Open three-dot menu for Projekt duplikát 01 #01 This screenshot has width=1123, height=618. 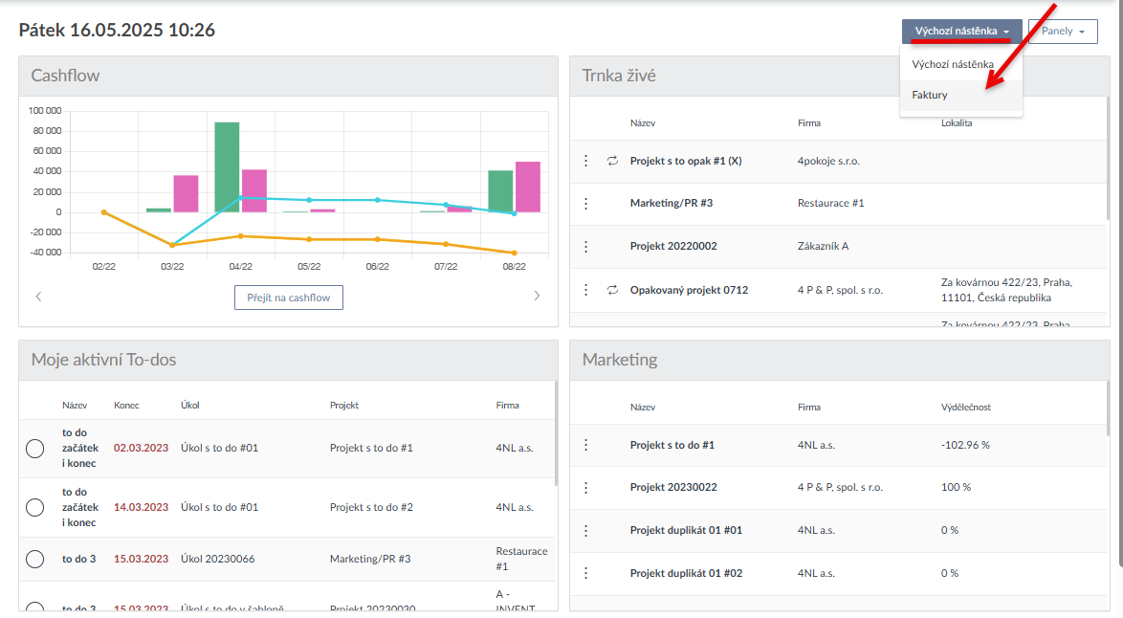pyautogui.click(x=586, y=530)
